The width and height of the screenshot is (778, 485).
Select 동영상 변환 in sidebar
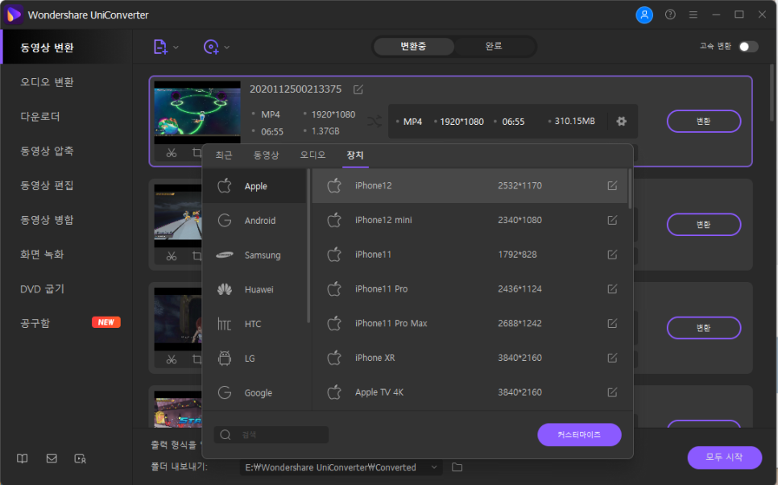[67, 48]
